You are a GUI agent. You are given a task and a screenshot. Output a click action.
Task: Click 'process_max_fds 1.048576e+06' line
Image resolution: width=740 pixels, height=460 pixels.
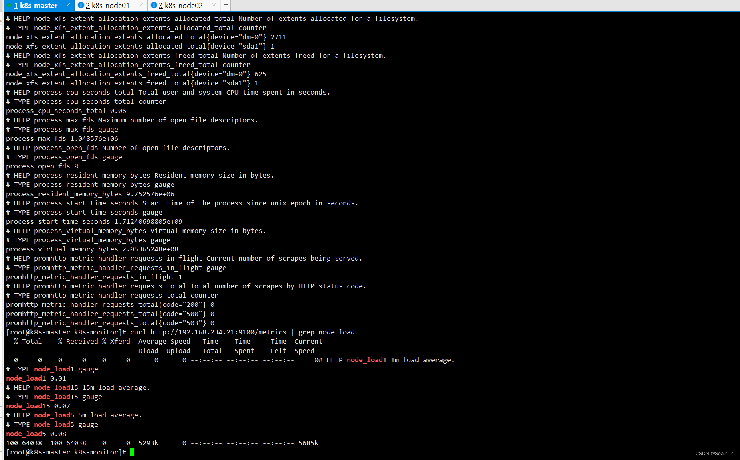tap(62, 138)
